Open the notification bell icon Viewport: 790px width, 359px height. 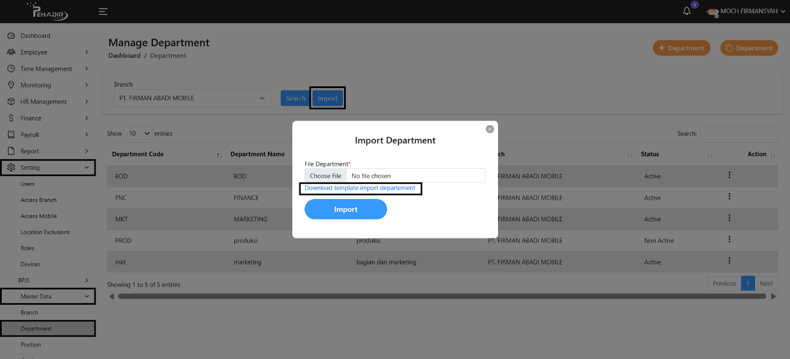coord(687,11)
